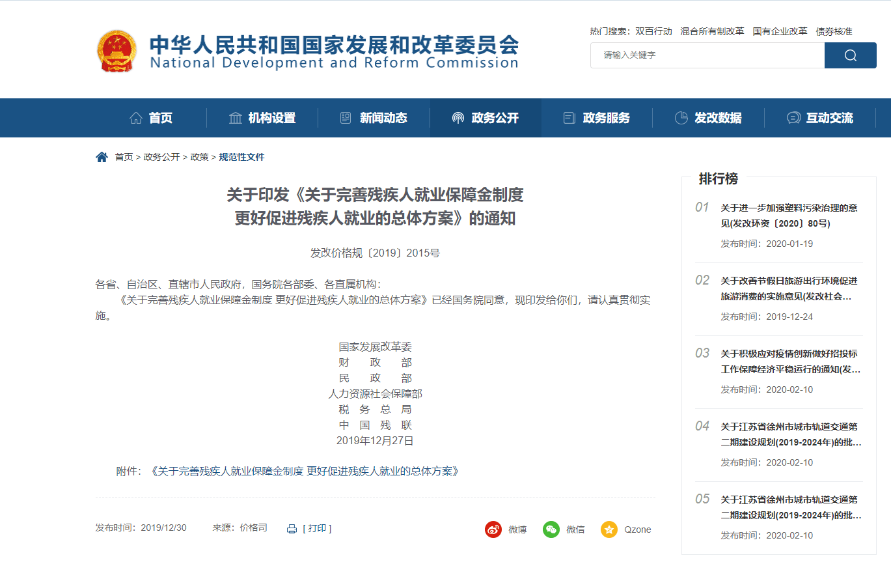Screen dimensions: 891x564
Task: Open 发改数据 navigation item
Action: point(708,118)
